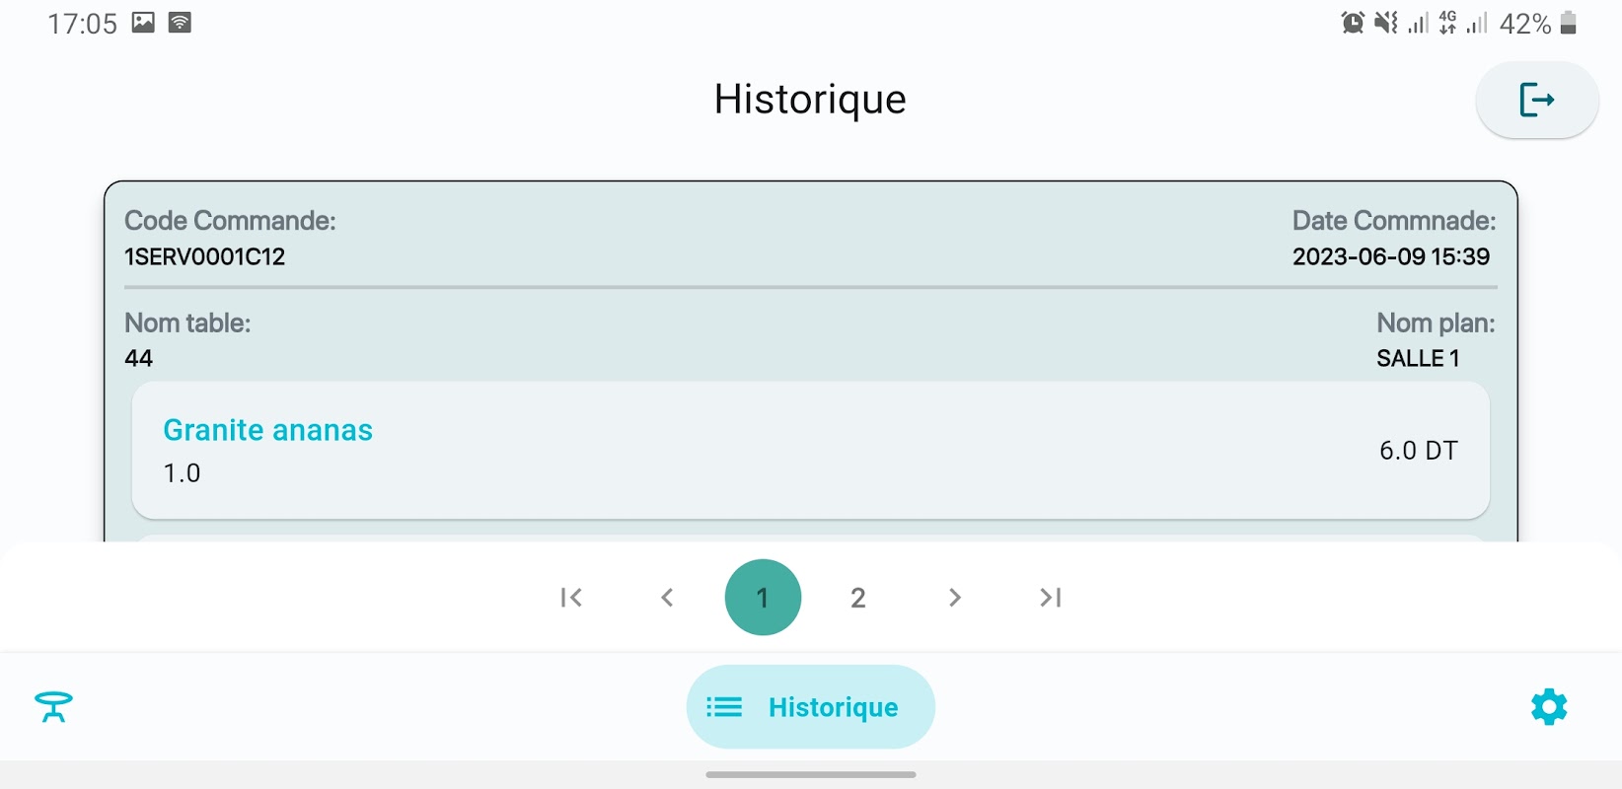
Task: Tap the SALLE 1 plan name
Action: pyautogui.click(x=1418, y=359)
